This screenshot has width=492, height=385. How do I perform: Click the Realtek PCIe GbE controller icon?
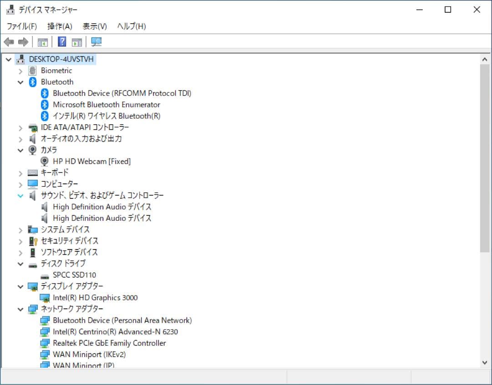45,343
